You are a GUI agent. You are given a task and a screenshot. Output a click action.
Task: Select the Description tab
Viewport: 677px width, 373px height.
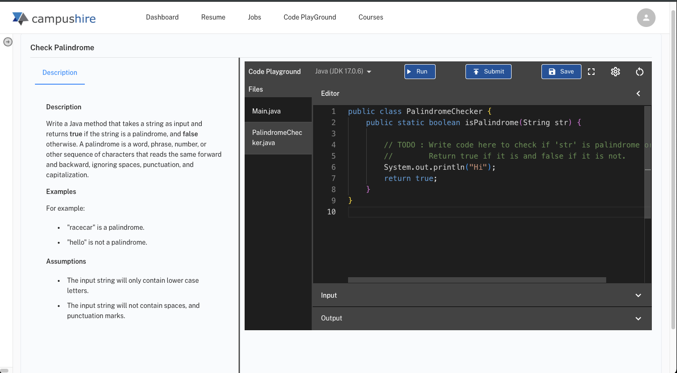tap(60, 73)
